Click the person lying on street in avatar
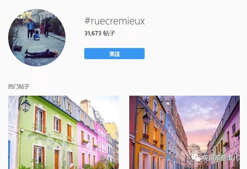This screenshot has height=169, width=247. pos(41,53)
